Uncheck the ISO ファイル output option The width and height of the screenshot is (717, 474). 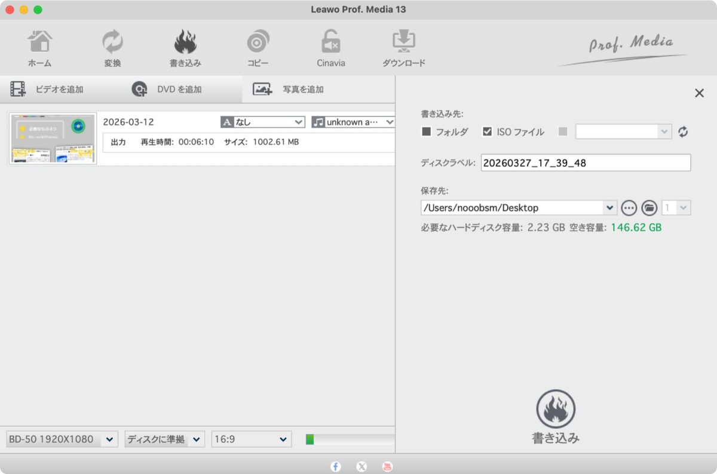click(488, 131)
